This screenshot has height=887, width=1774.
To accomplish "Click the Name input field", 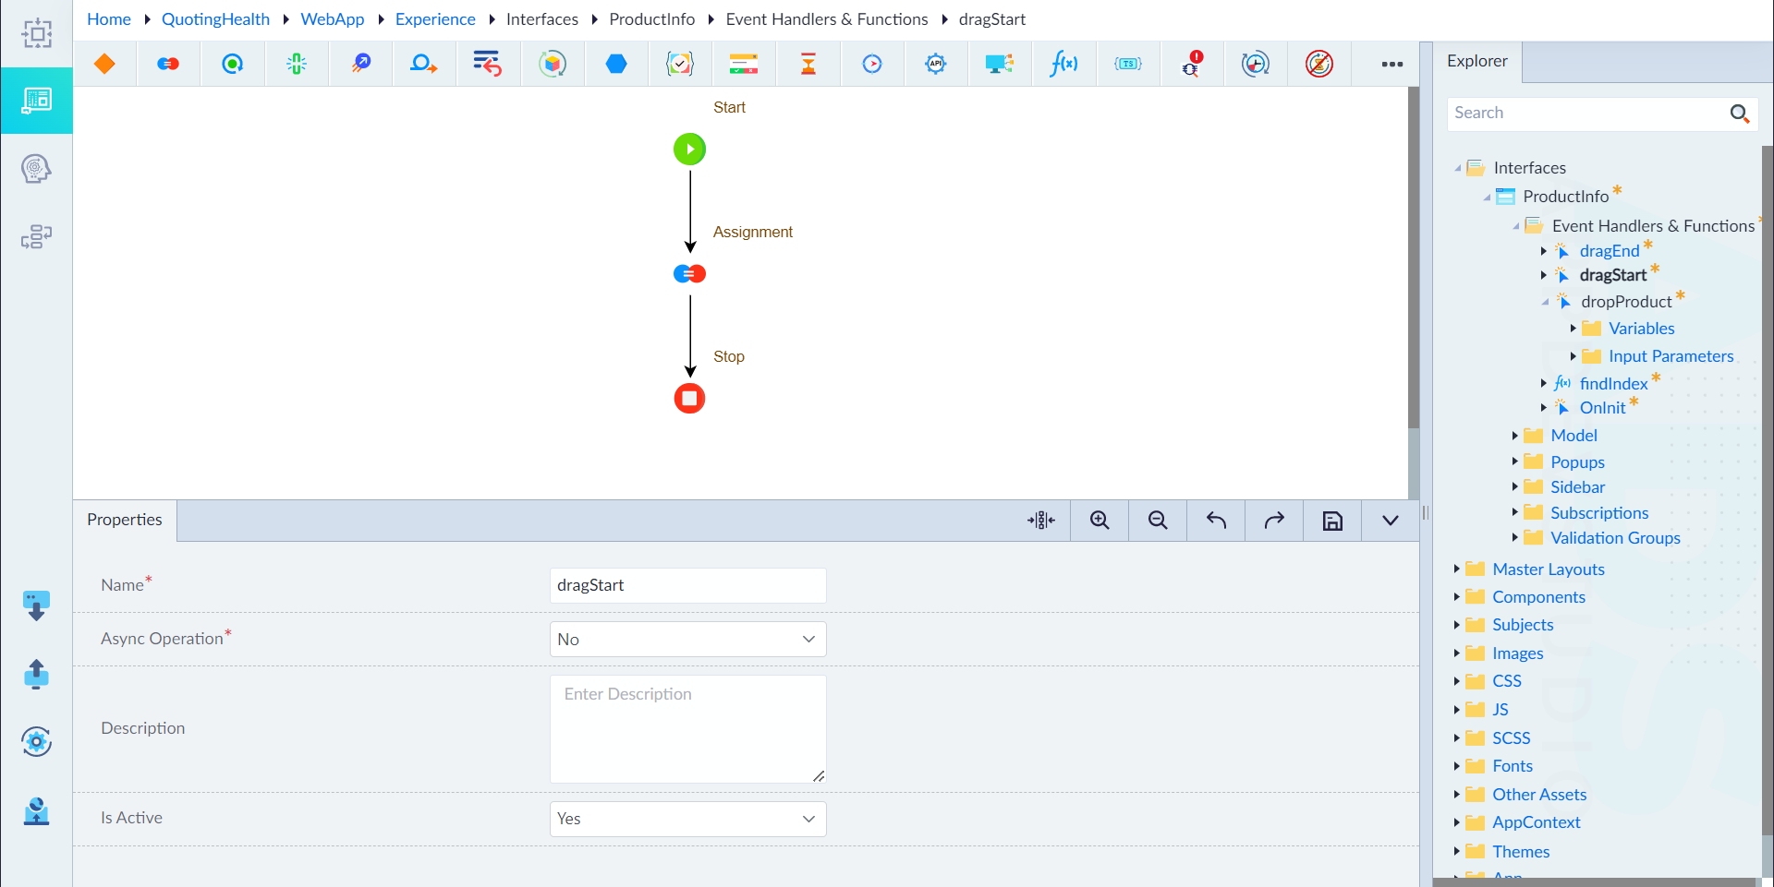I will click(x=687, y=585).
